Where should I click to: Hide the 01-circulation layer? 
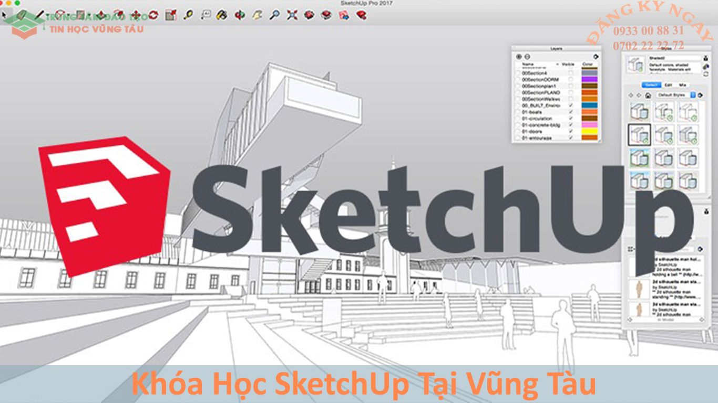[x=571, y=119]
